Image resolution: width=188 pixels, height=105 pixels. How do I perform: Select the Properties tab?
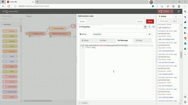click(90, 27)
